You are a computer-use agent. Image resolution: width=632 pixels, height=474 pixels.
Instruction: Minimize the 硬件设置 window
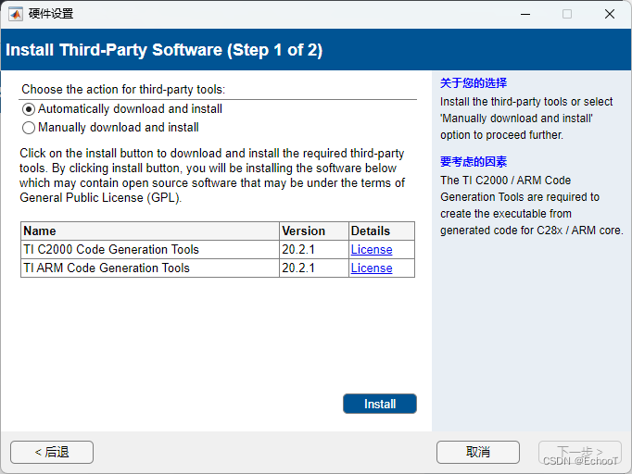click(x=525, y=14)
